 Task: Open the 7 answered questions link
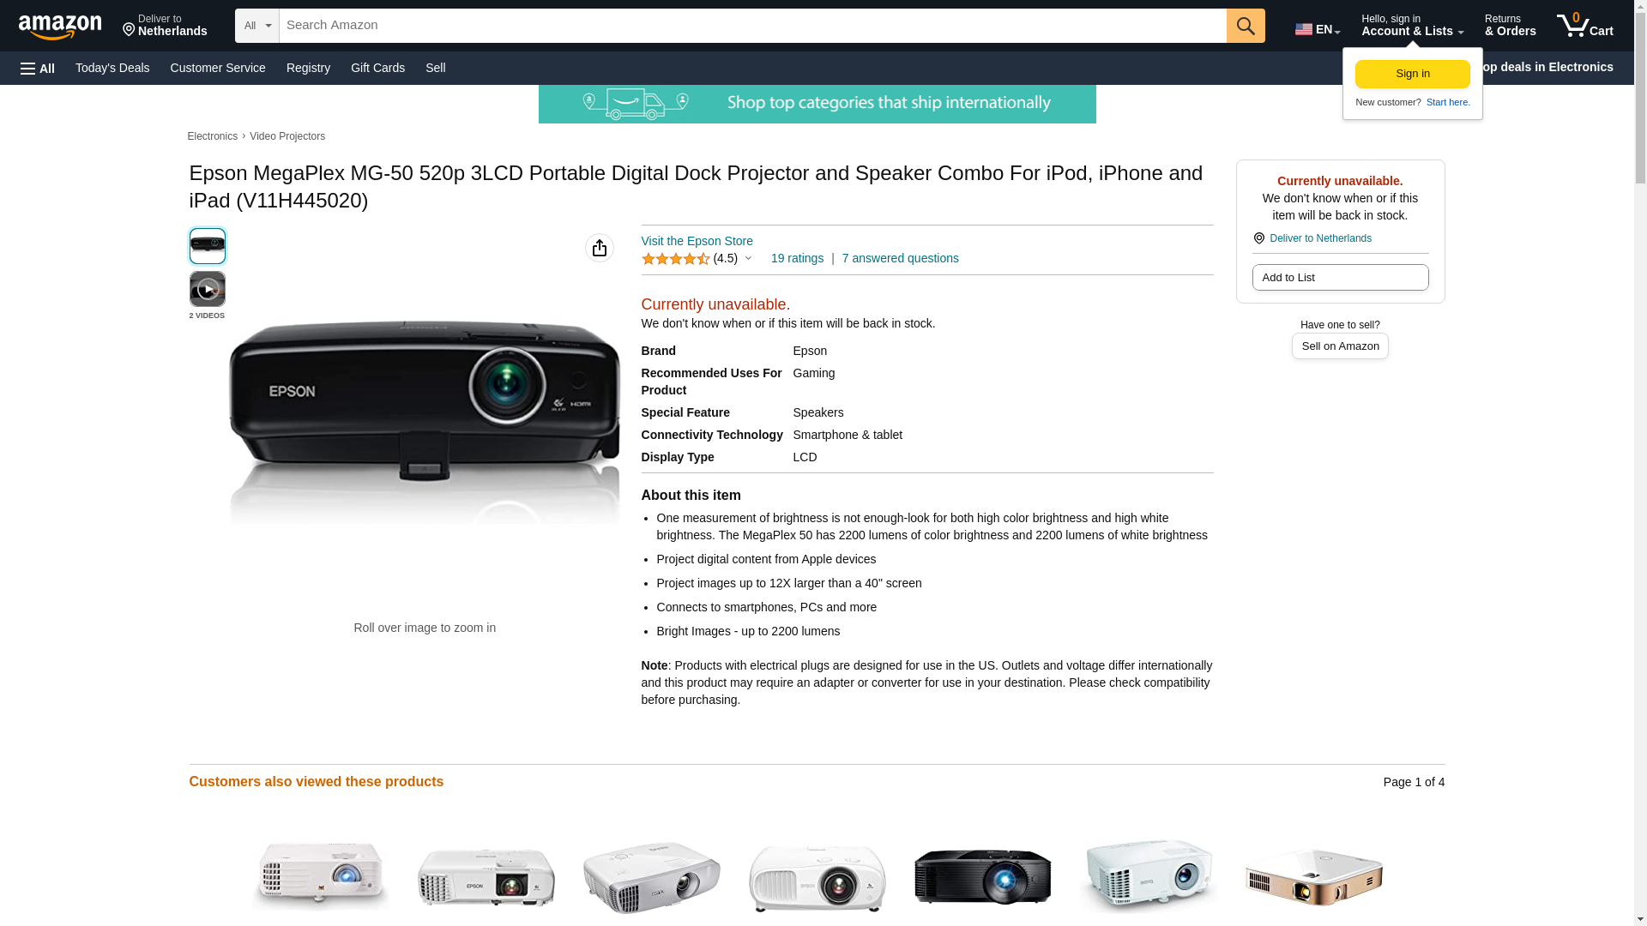tap(900, 258)
